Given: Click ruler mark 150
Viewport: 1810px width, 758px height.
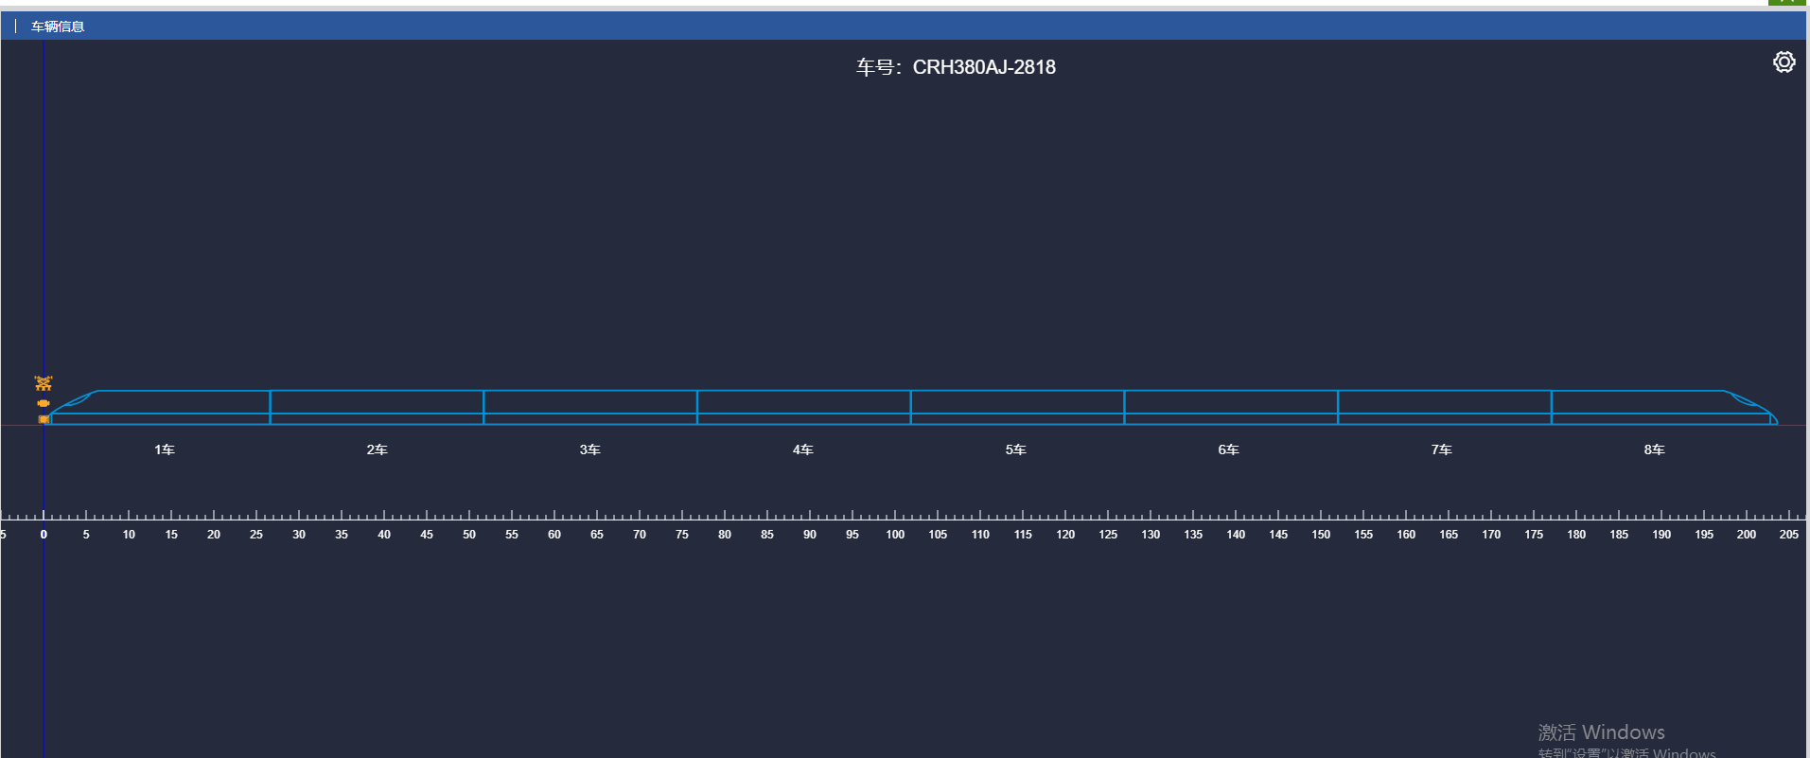Looking at the screenshot, I should coord(1321,535).
